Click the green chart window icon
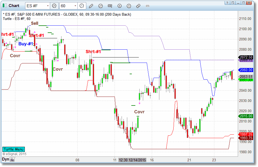Image resolution: width=258 pixels, height=167 pixels. (x=5, y=6)
